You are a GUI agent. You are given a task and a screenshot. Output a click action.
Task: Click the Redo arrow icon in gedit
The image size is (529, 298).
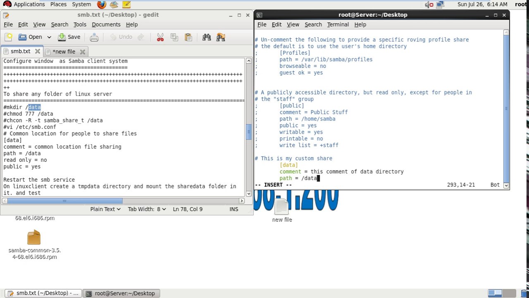141,37
